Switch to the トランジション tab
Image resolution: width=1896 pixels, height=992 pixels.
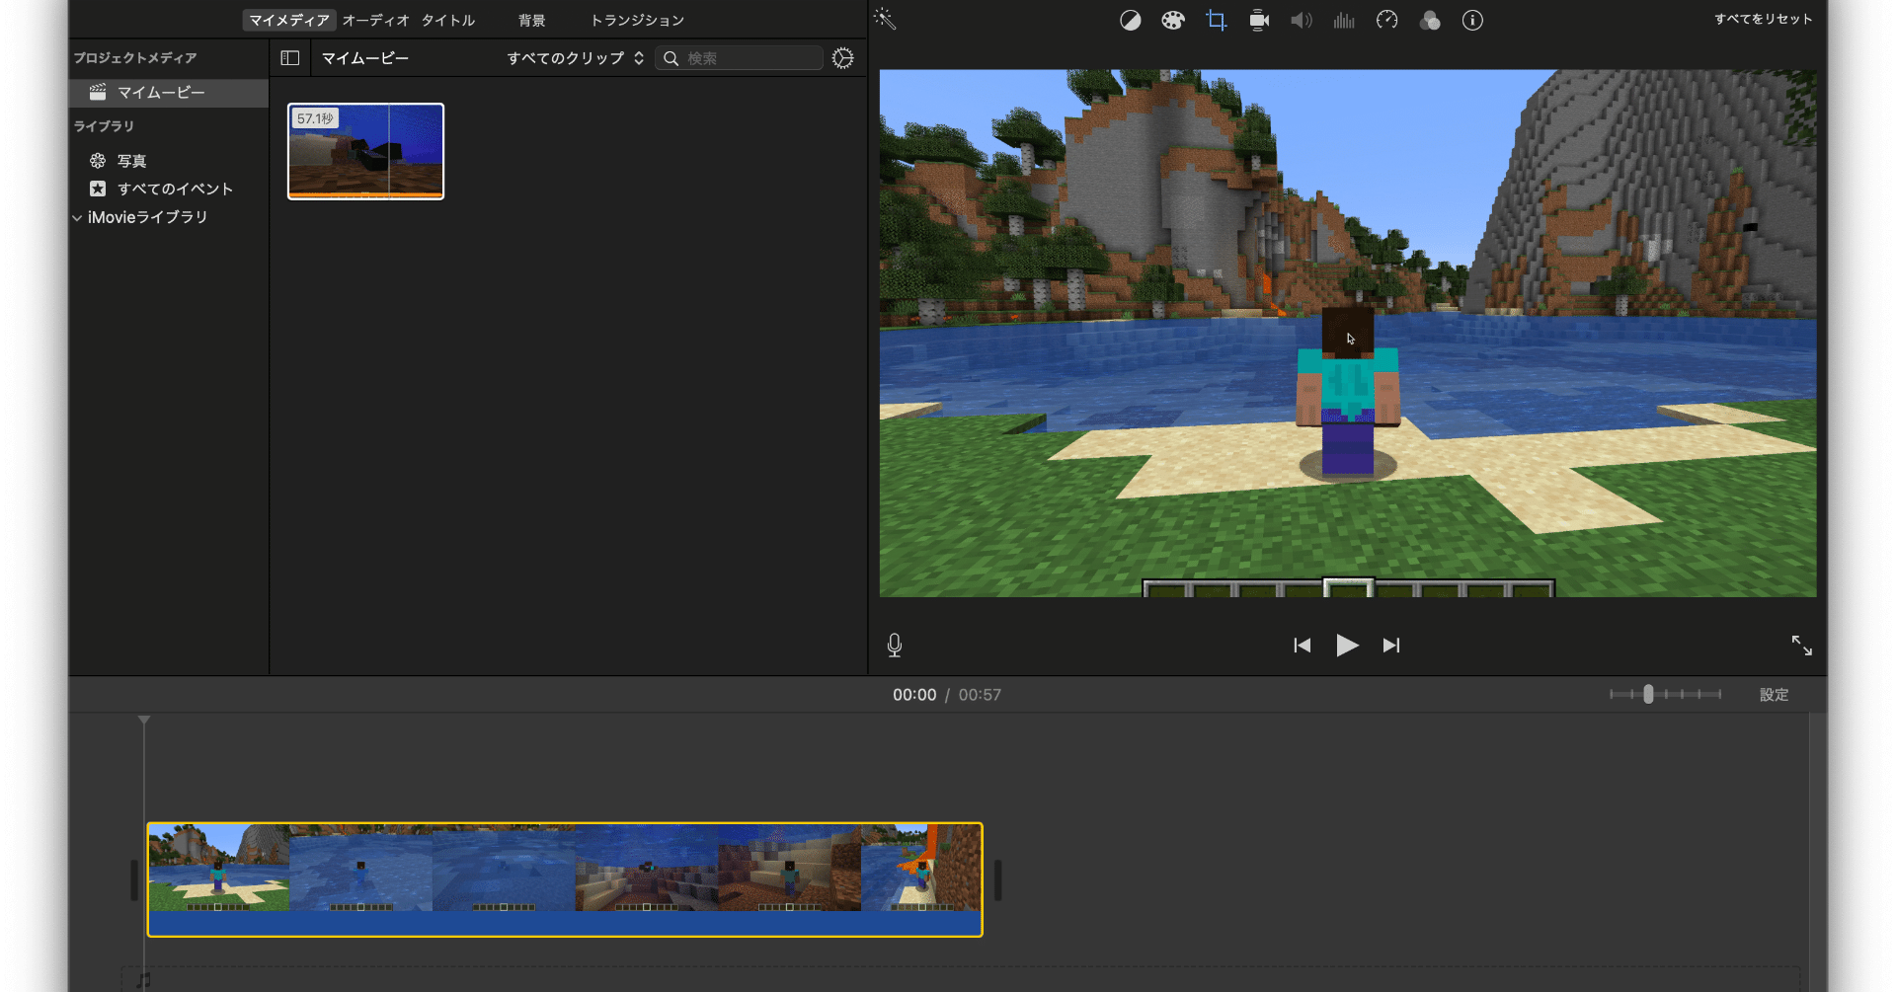[637, 20]
